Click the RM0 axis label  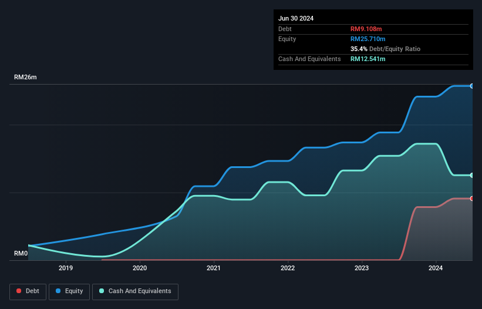click(21, 253)
